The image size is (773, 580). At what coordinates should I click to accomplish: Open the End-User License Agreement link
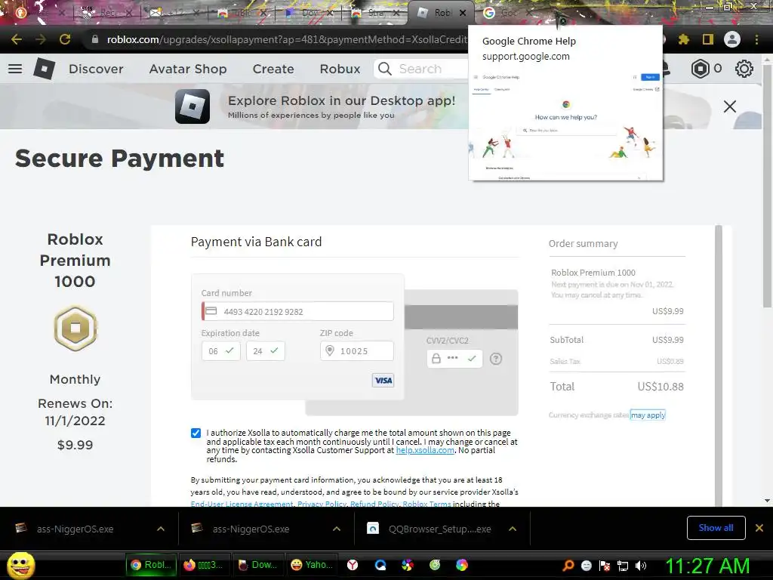[242, 504]
